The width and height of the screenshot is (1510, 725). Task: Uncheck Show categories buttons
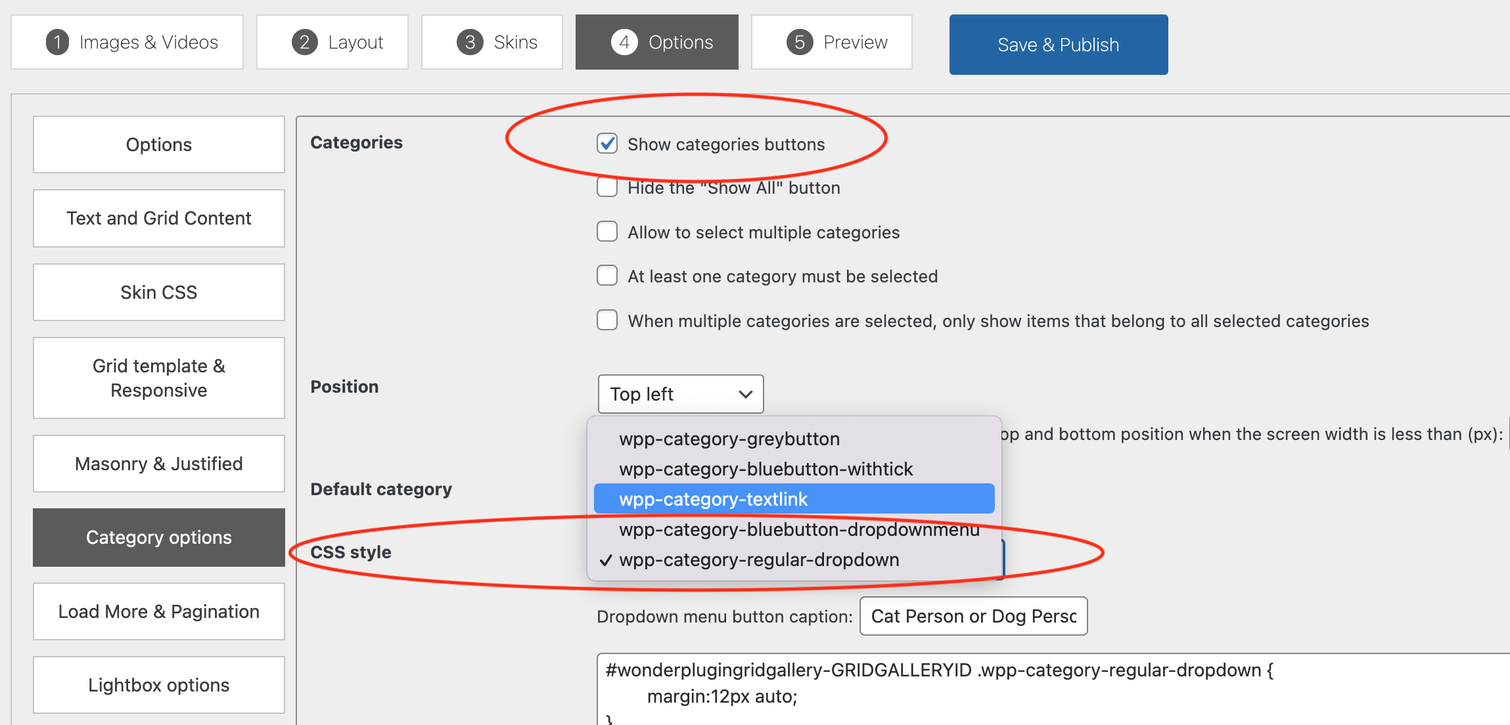point(606,144)
